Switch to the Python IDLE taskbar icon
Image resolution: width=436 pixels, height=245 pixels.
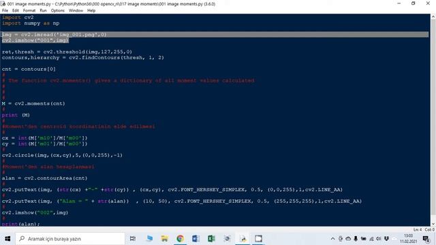pyautogui.click(x=243, y=239)
